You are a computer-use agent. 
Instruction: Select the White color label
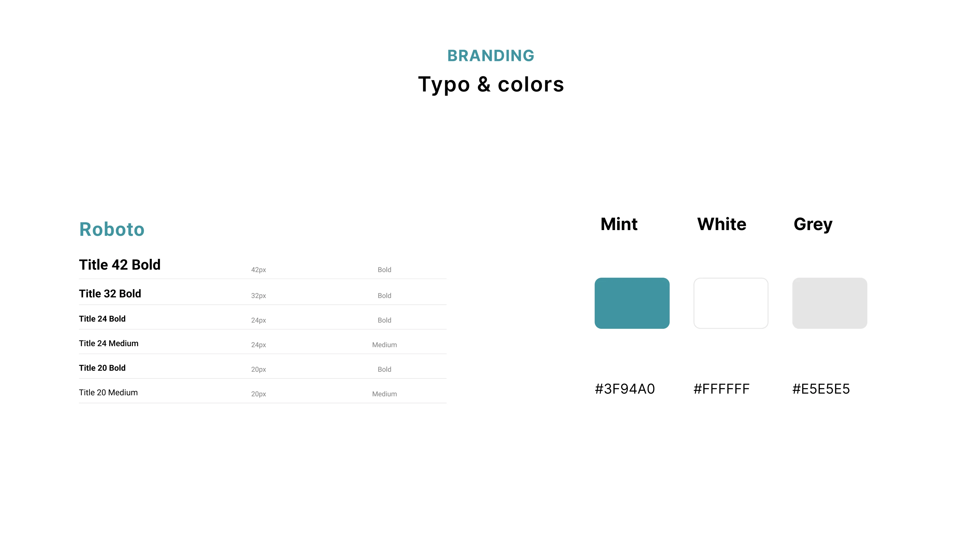722,224
